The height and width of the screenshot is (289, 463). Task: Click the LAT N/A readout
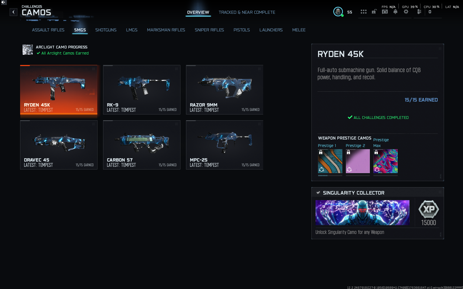click(452, 7)
